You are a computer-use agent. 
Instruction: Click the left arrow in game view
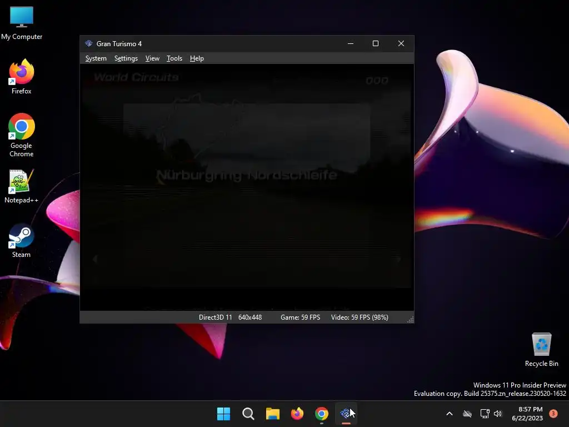[x=95, y=259]
